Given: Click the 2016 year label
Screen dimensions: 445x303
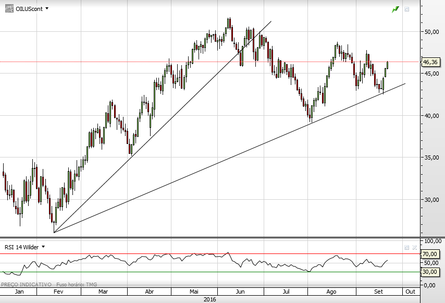Looking at the screenshot, I should (209, 299).
